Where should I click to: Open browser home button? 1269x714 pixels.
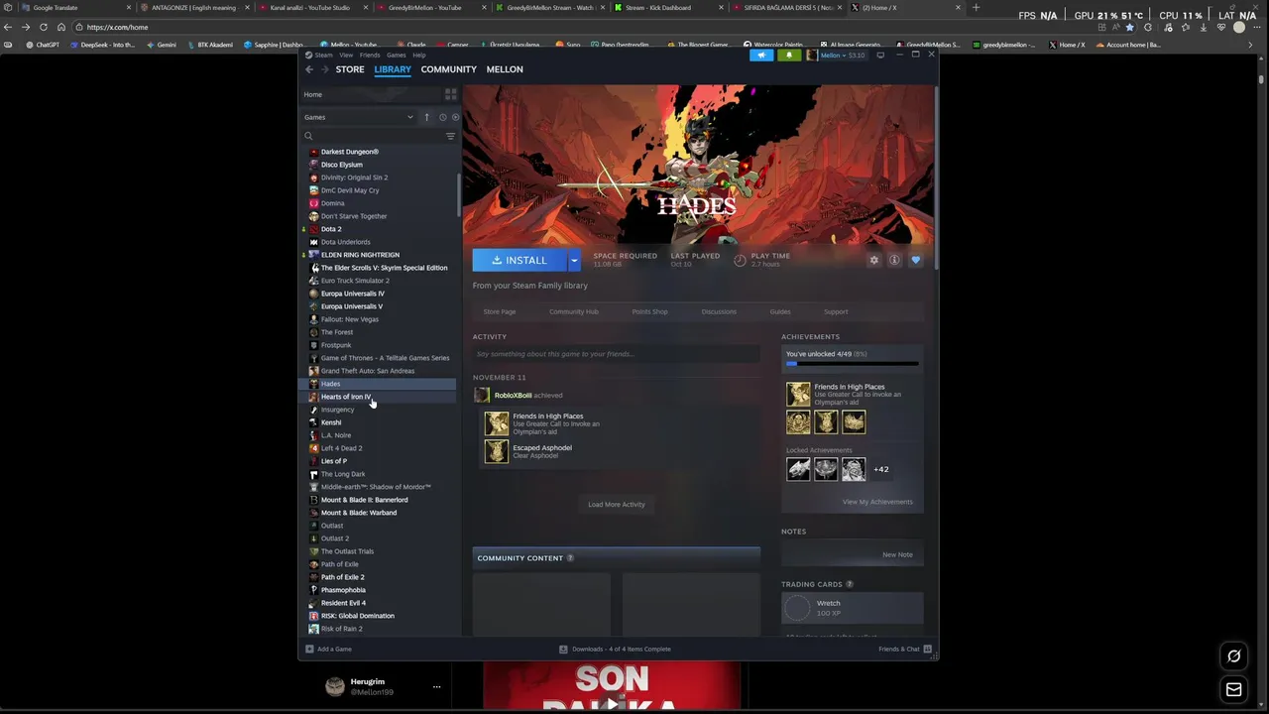(61, 27)
